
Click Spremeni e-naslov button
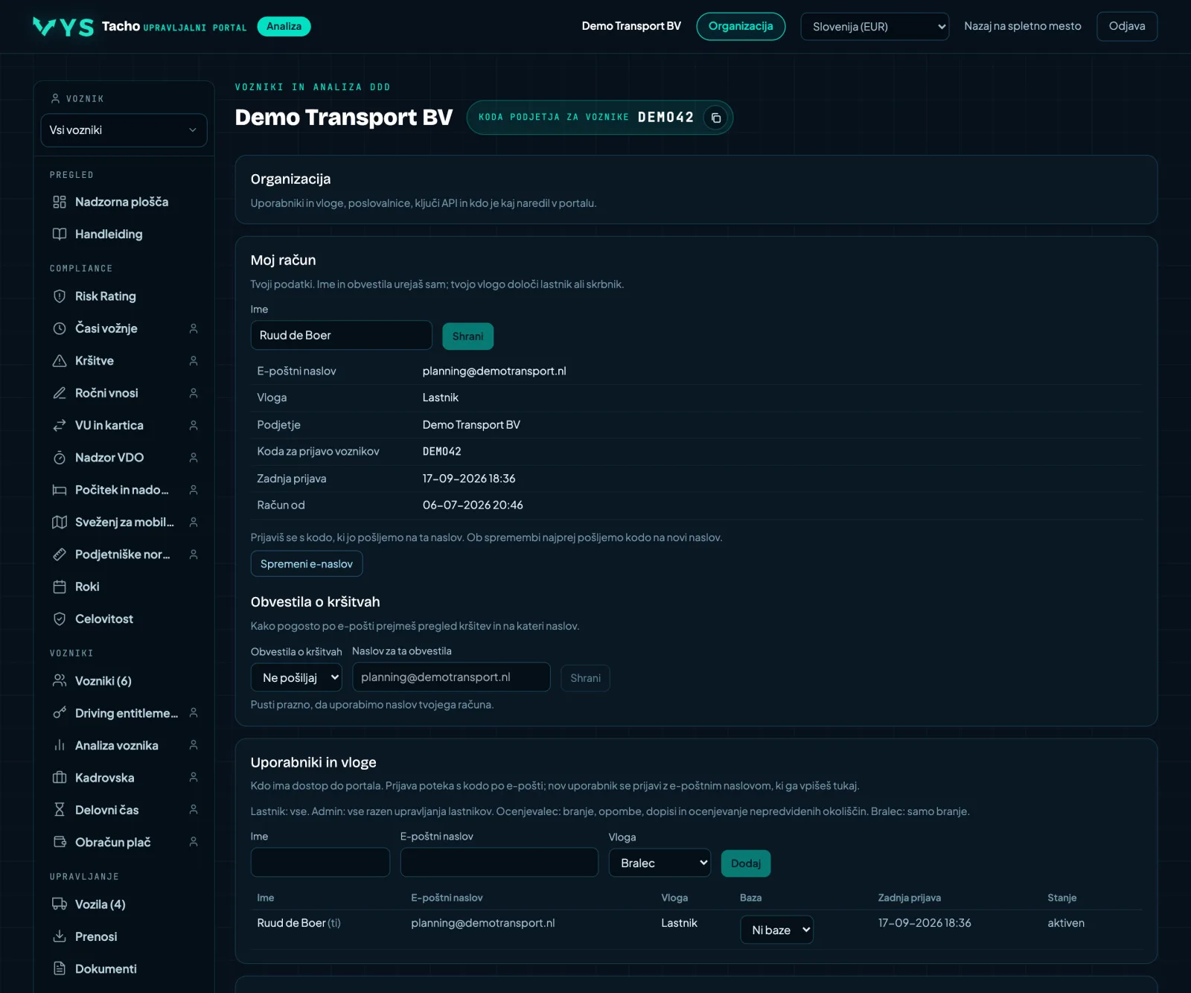click(x=307, y=563)
